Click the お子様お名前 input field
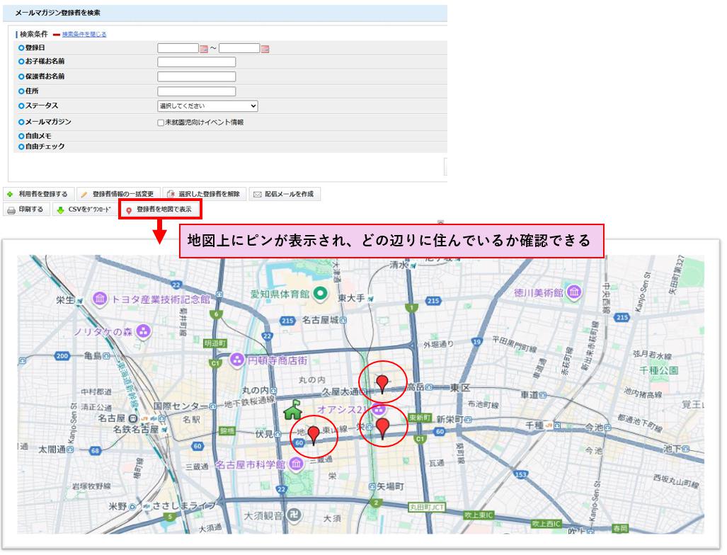The height and width of the screenshot is (555, 727). click(x=196, y=62)
